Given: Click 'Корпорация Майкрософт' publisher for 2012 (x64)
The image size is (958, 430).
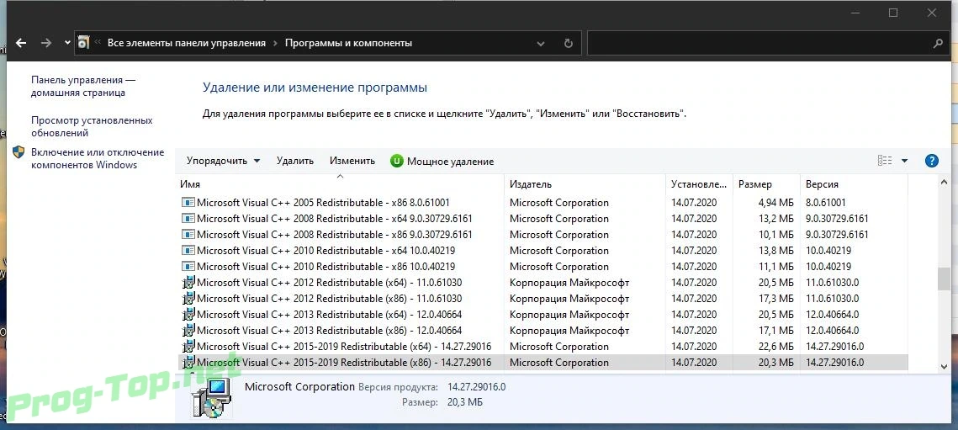Looking at the screenshot, I should click(569, 283).
